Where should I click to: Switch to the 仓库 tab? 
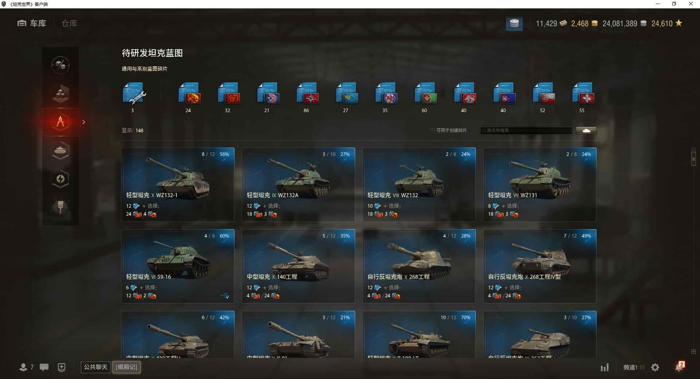click(x=69, y=24)
